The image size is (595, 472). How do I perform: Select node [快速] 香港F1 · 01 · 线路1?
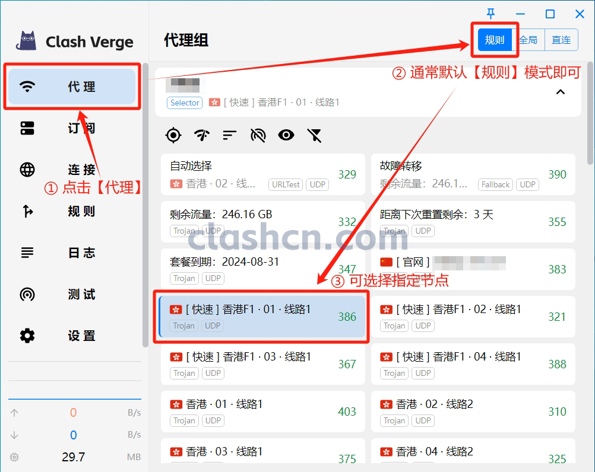[x=262, y=317]
